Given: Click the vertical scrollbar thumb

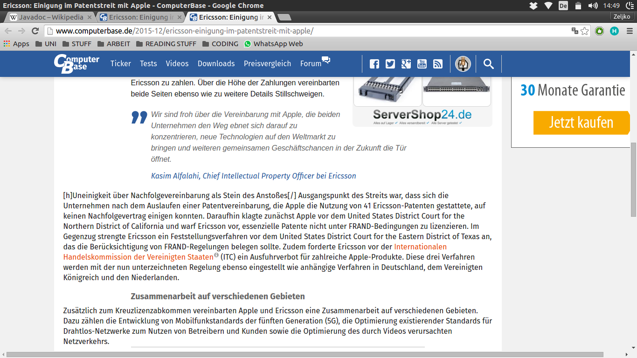Looking at the screenshot, I should 634,179.
